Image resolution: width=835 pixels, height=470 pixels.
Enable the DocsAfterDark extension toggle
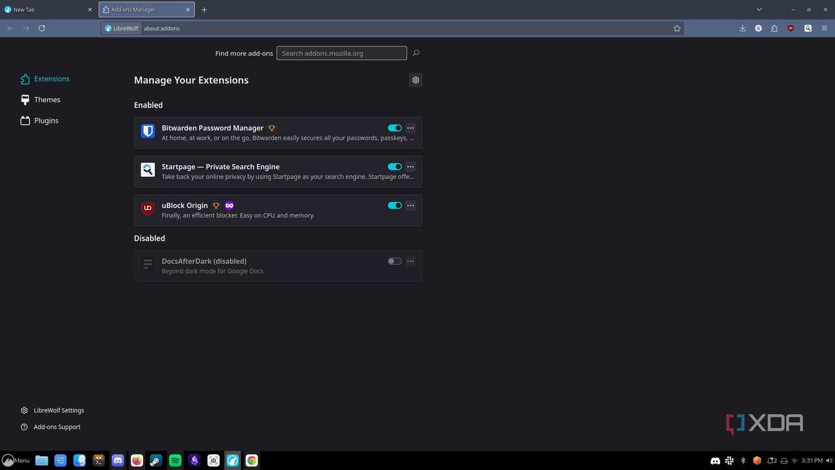[395, 261]
